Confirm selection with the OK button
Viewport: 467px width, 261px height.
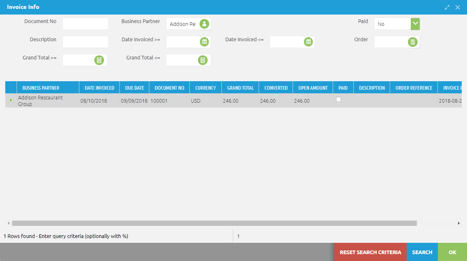(452, 252)
